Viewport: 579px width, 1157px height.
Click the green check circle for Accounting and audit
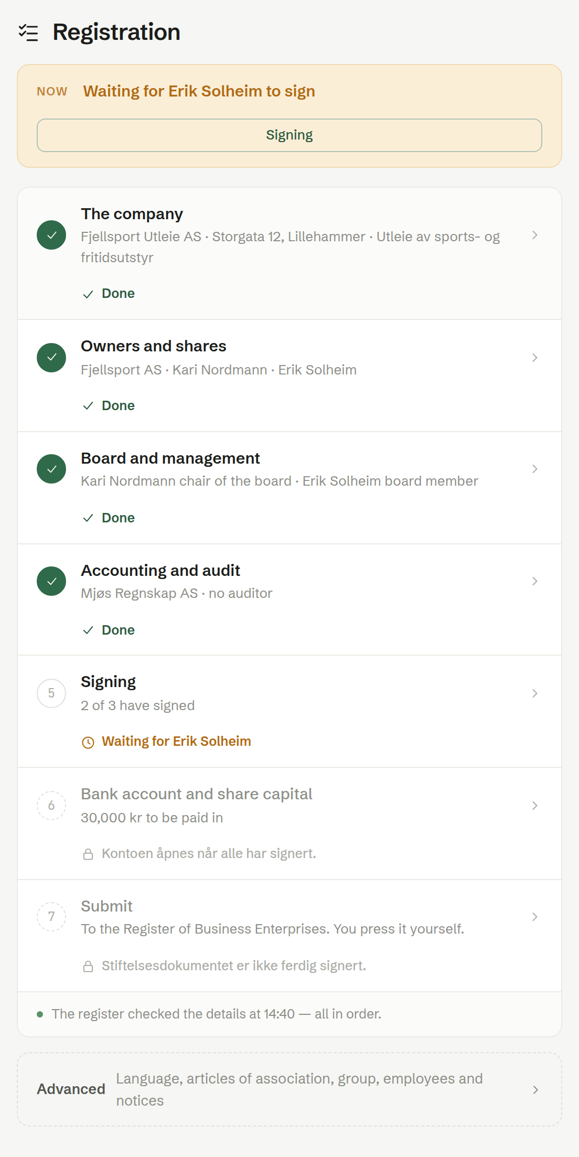[x=51, y=581]
